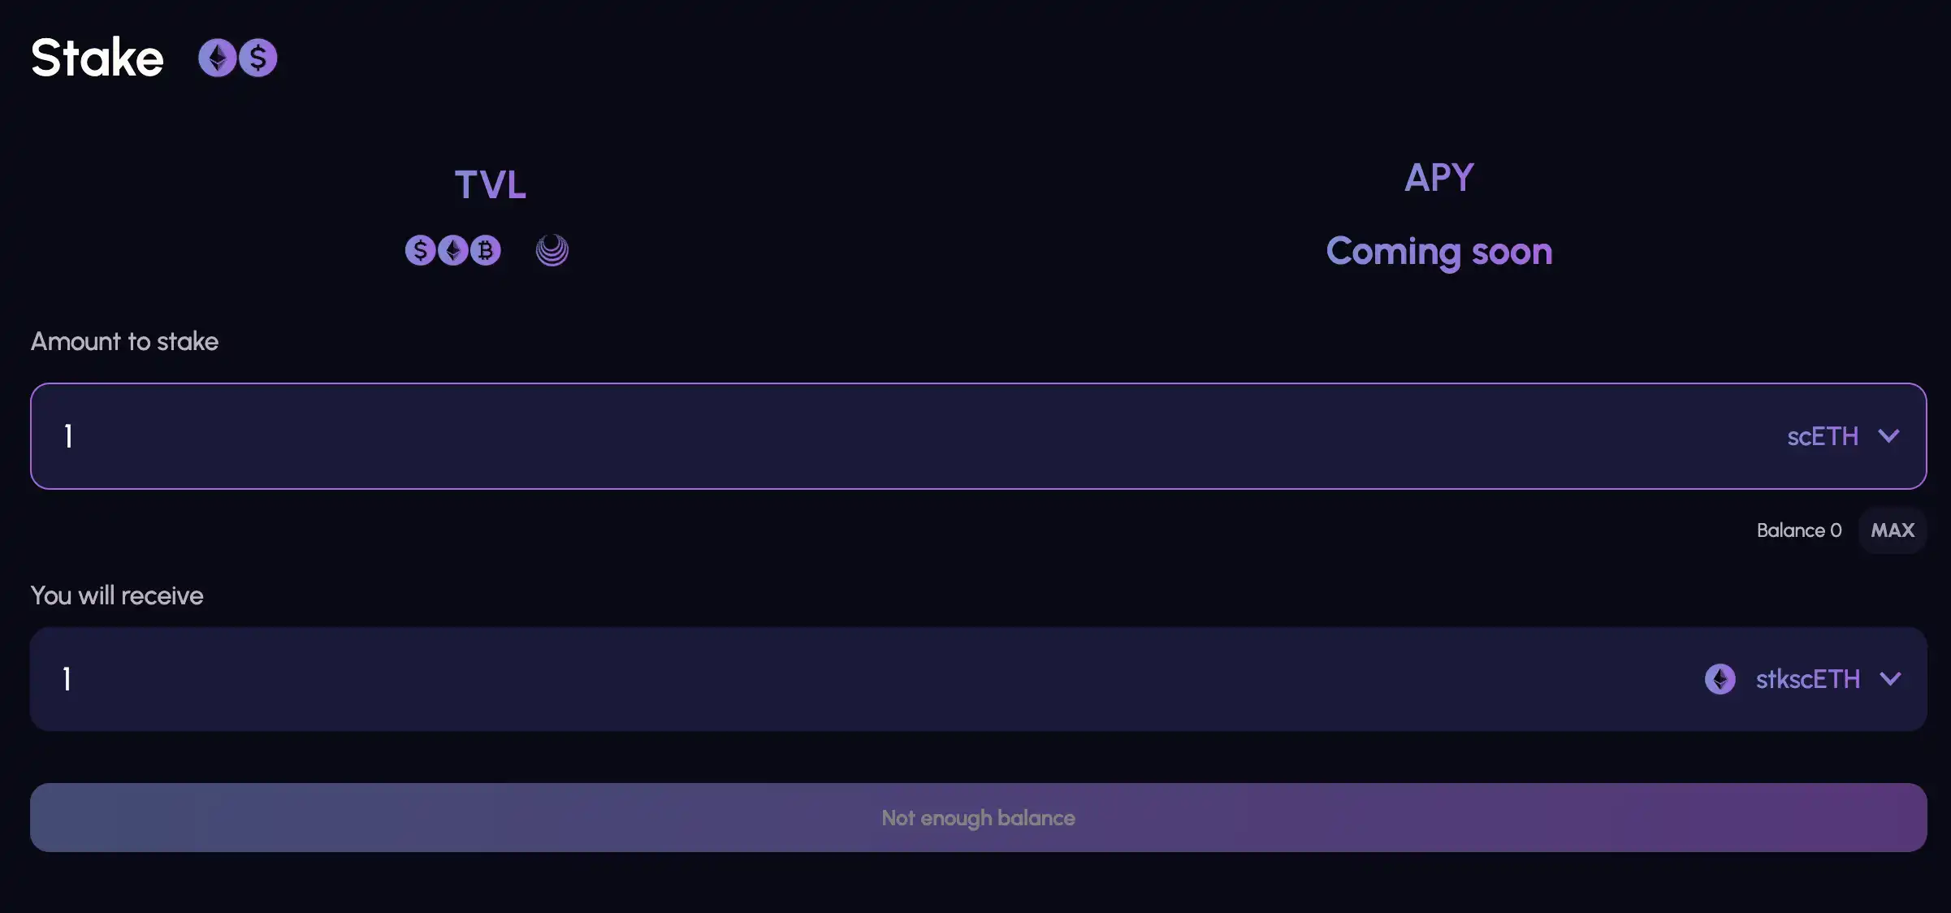Click the Ethereum coin icon under TVL
The height and width of the screenshot is (913, 1951).
[452, 250]
